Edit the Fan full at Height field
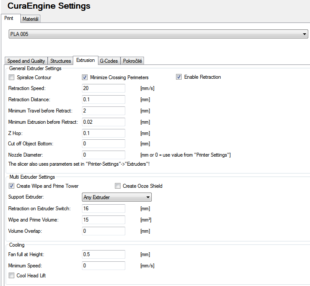Viewport: 310px width, 286px height. pyautogui.click(x=104, y=254)
